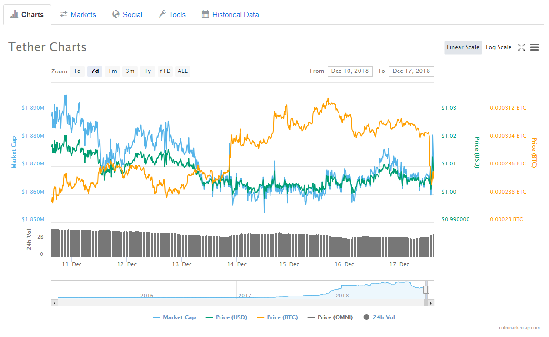Open fullscreen view with expand arrows icon
Viewport: 549px width, 337px height.
pos(521,47)
